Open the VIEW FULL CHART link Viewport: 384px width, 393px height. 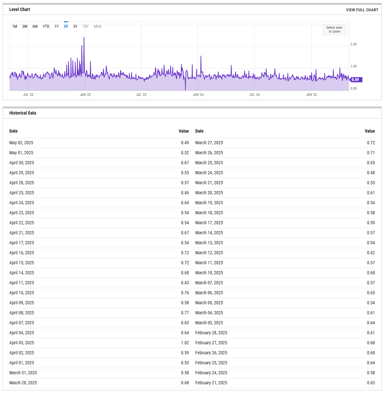pyautogui.click(x=362, y=10)
